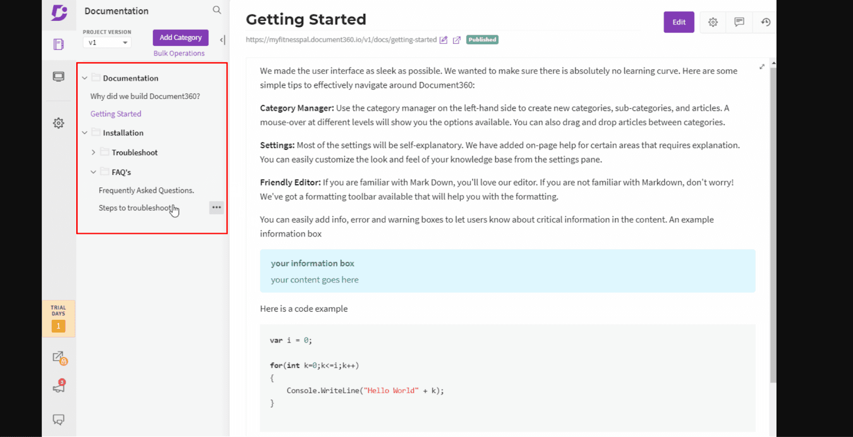Select the FAQ's subcategory
The width and height of the screenshot is (853, 437).
[x=122, y=173]
